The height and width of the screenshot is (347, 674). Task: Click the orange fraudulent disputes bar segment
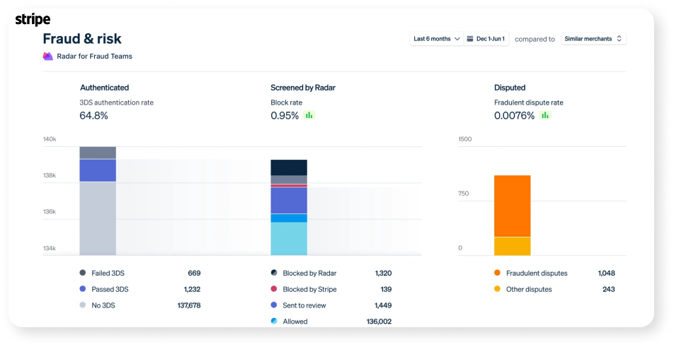pos(512,206)
